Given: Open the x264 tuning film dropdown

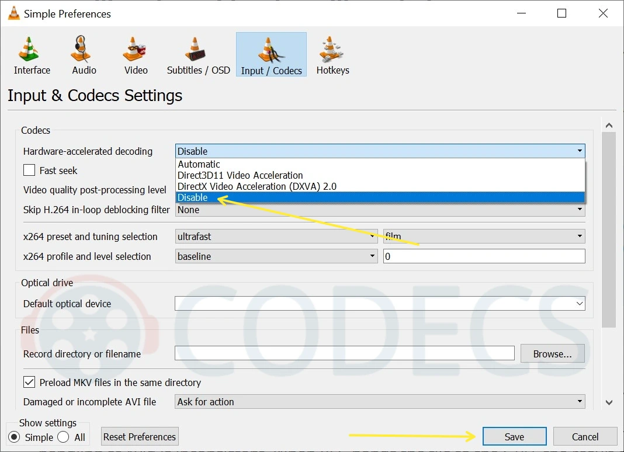Looking at the screenshot, I should 484,237.
